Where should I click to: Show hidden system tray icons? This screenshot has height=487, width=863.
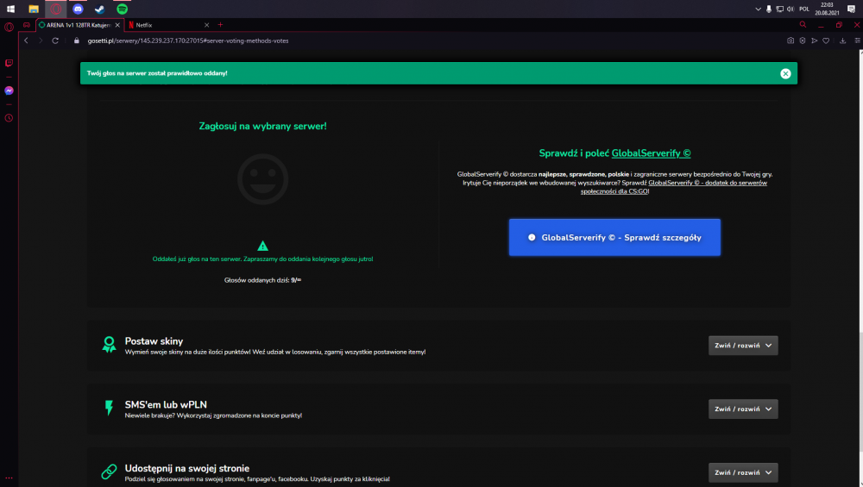pos(758,9)
